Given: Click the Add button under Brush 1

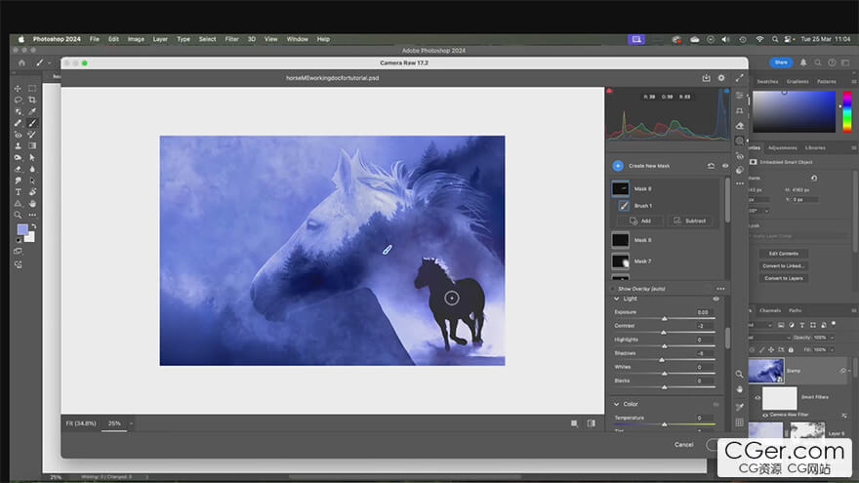Looking at the screenshot, I should [x=640, y=221].
